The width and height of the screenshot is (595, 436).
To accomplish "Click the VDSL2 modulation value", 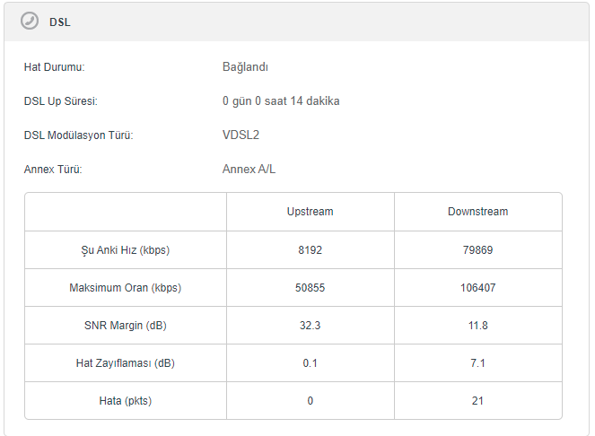I will pyautogui.click(x=241, y=135).
